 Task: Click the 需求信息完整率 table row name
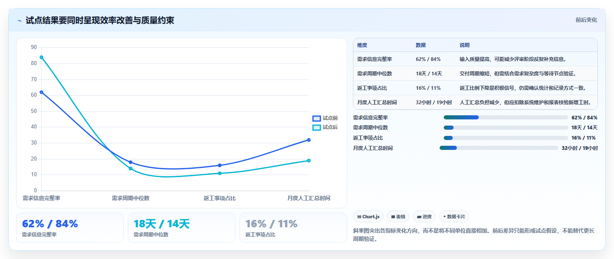(x=374, y=59)
